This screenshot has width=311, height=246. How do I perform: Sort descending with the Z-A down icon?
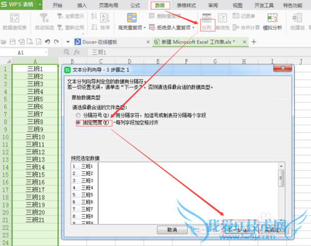click(x=94, y=27)
